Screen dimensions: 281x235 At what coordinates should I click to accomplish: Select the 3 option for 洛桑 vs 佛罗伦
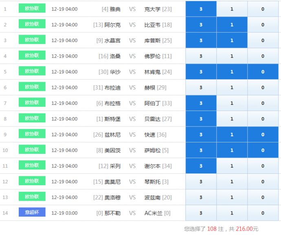pos(201,56)
